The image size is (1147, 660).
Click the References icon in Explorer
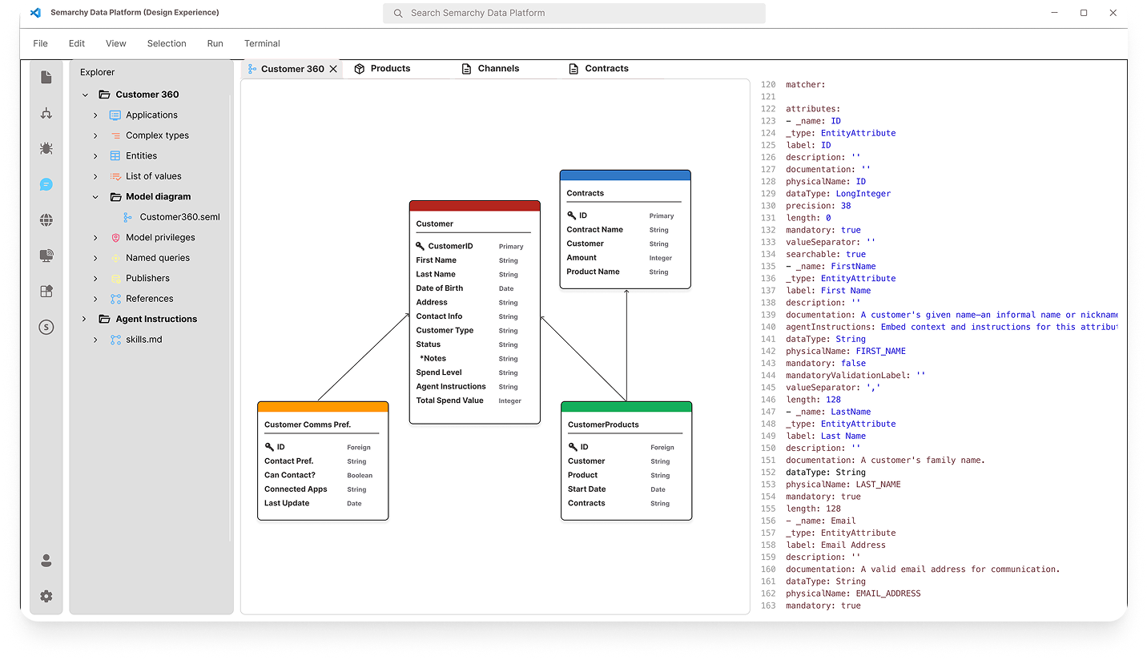[115, 299]
